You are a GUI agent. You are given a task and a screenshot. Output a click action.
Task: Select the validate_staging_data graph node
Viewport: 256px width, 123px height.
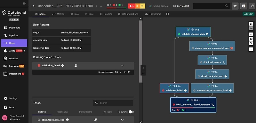click(x=193, y=32)
